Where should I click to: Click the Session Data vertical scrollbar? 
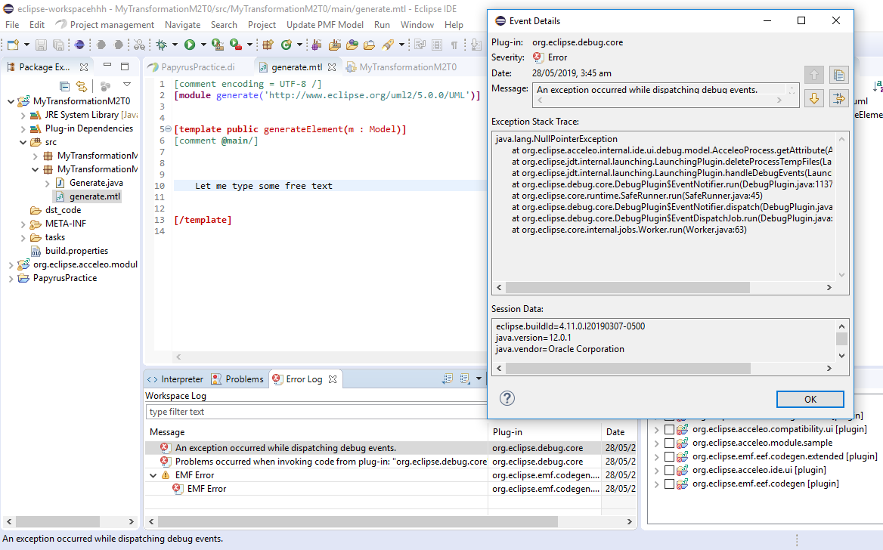pos(841,341)
